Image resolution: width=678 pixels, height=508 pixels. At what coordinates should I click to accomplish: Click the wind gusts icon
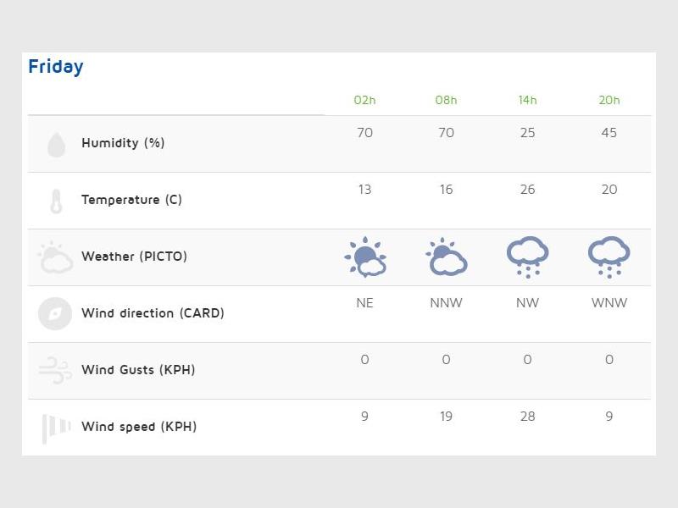[x=55, y=370]
